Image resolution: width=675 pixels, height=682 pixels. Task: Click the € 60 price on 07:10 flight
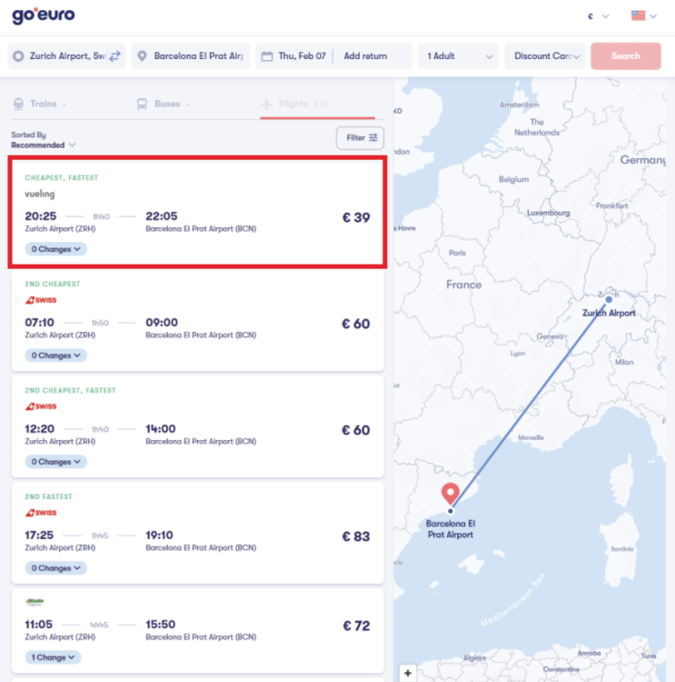coord(356,324)
